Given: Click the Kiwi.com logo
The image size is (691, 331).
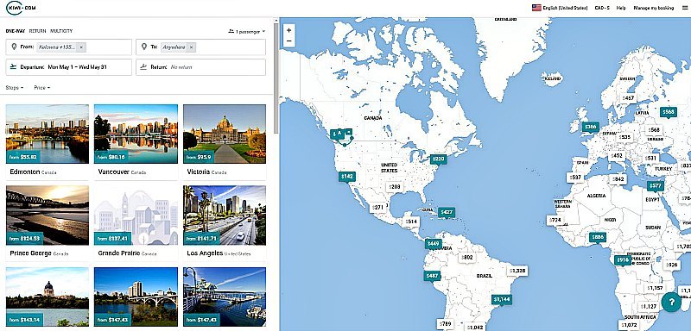Looking at the screenshot, I should 21,8.
